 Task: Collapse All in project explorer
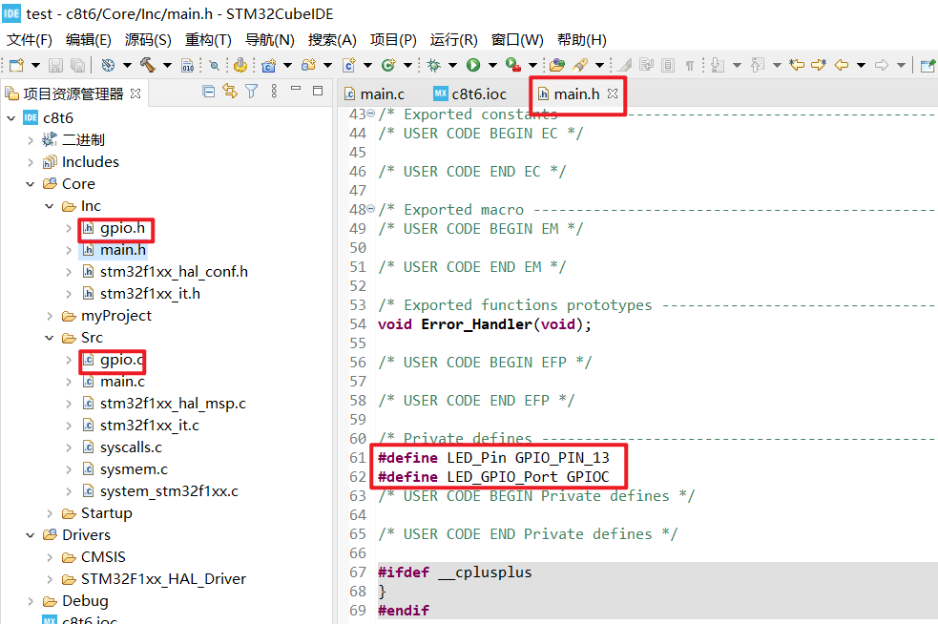[x=208, y=91]
